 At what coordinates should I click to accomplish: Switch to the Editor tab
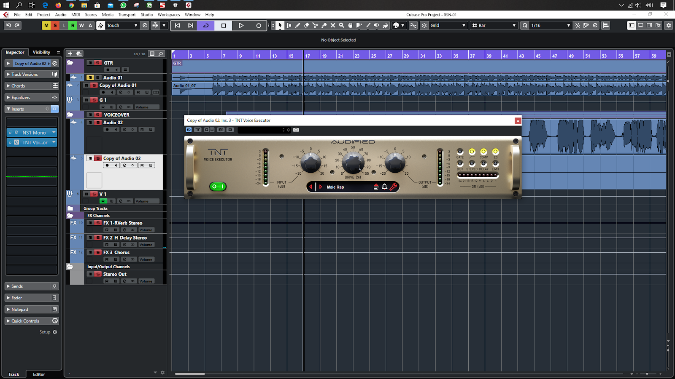tap(39, 374)
